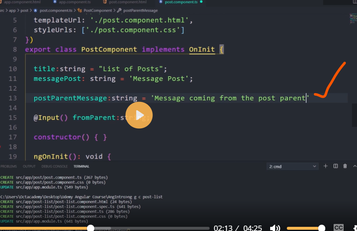Select the TERMINAL panel tab
357x231 pixels.
81,166
